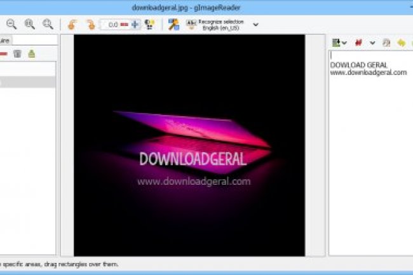Open the recognition language dropdown arrow

255,25
